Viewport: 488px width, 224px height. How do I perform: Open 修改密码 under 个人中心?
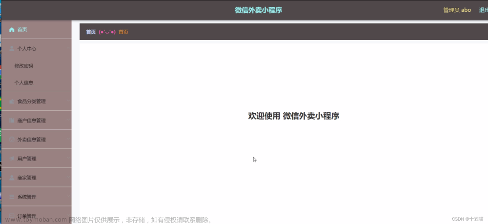(23, 66)
